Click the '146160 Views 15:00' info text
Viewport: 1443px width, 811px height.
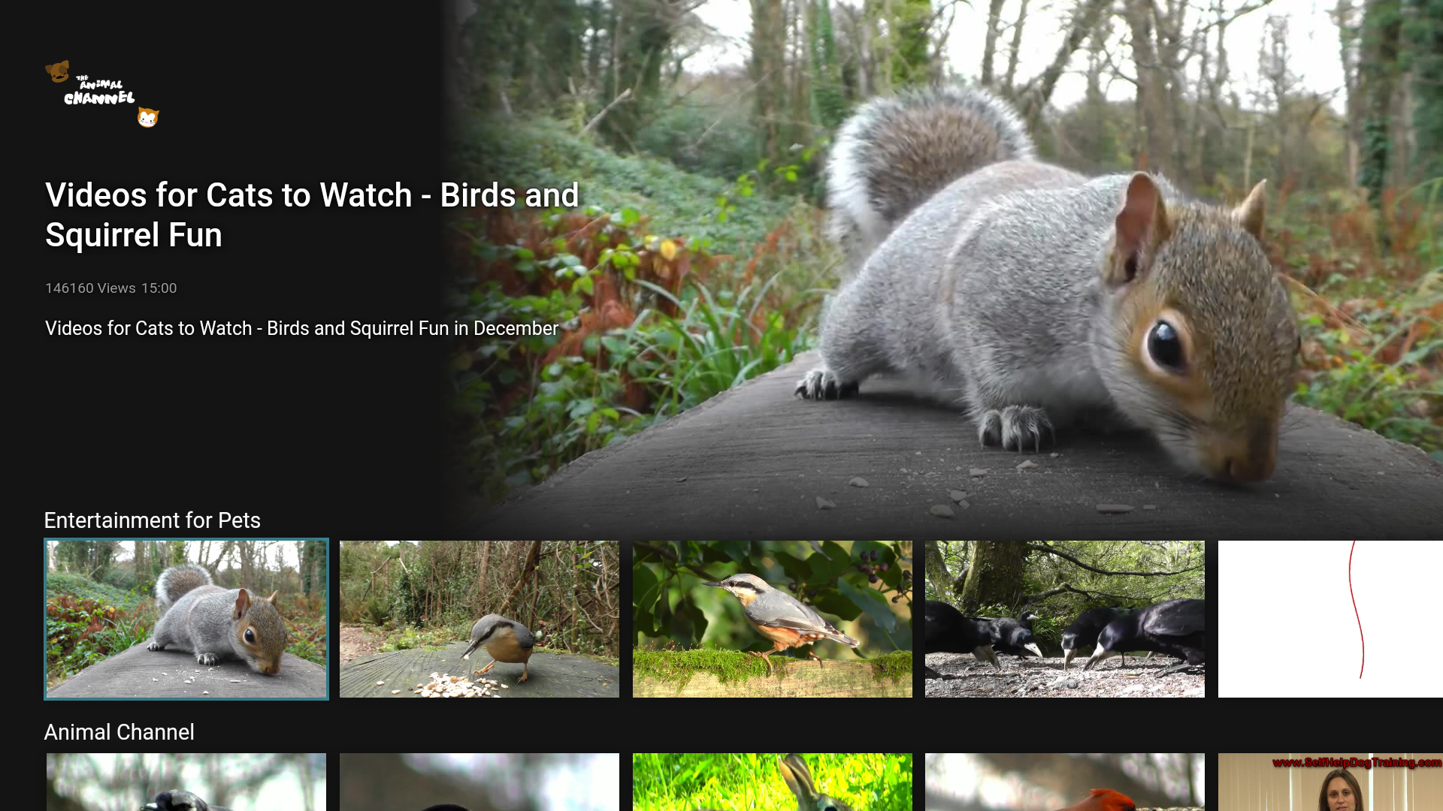coord(111,288)
